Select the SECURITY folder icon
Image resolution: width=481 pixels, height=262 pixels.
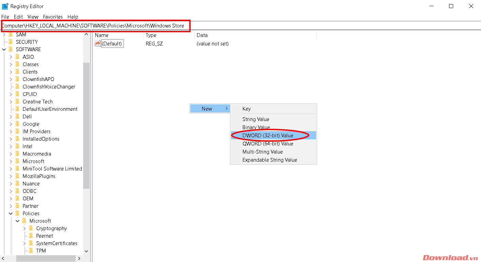[11, 42]
